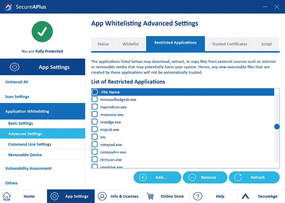285x203 pixels.
Task: Click the Online Store shopping cart icon
Action: point(150,196)
